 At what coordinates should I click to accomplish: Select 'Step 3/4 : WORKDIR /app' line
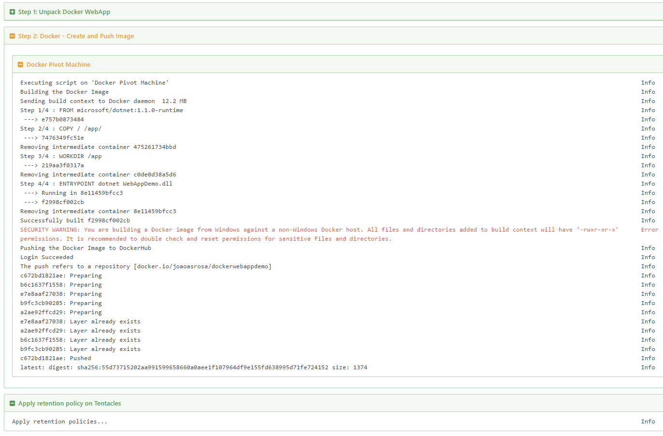(x=61, y=156)
